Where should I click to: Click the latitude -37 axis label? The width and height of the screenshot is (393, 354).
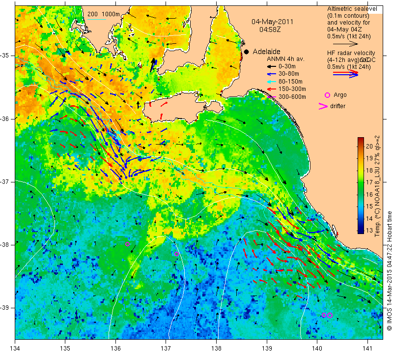click(4, 181)
